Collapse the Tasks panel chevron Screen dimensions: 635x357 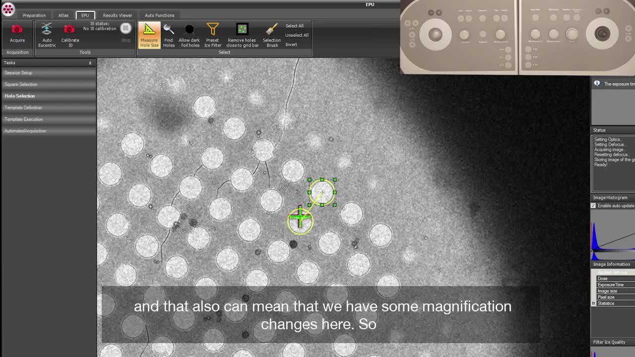tap(90, 63)
